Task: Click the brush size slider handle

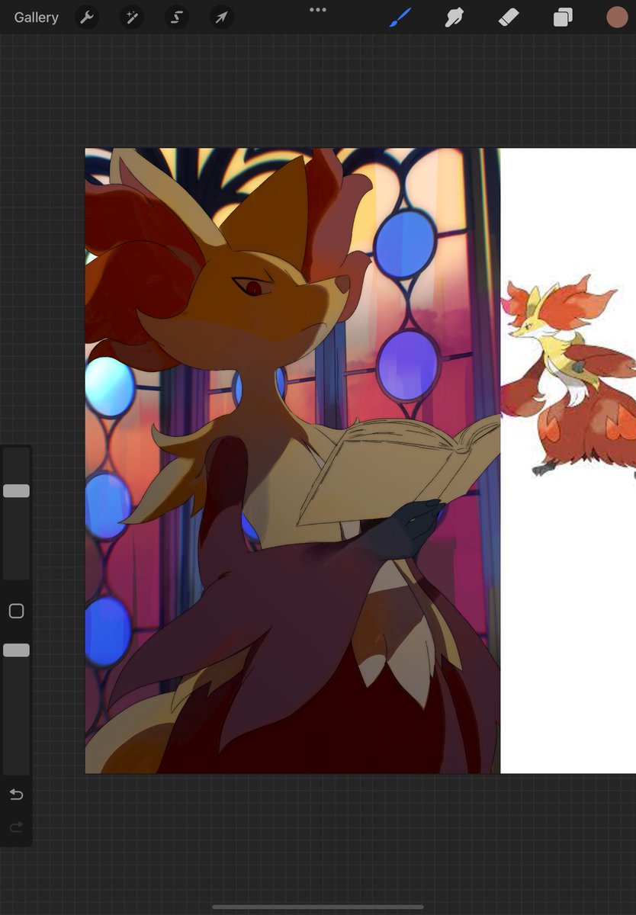Action: pyautogui.click(x=16, y=491)
